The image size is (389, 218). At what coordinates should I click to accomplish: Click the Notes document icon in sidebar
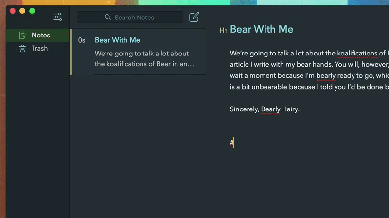[22, 35]
